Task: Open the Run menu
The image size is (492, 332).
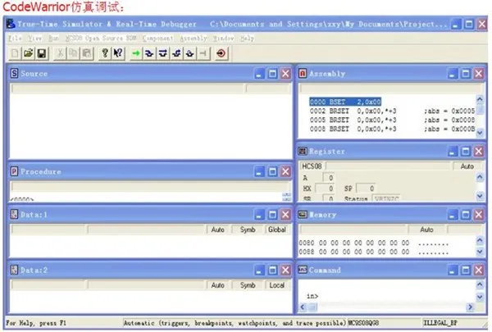Action: 53,39
